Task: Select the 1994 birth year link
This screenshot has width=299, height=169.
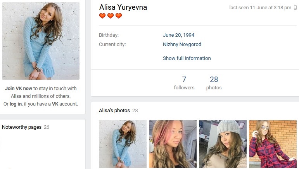Action: click(x=189, y=35)
